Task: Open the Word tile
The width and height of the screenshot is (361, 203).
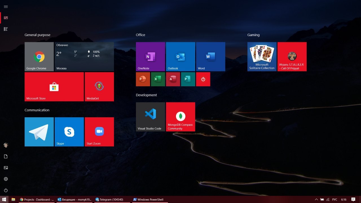Action: tap(210, 57)
